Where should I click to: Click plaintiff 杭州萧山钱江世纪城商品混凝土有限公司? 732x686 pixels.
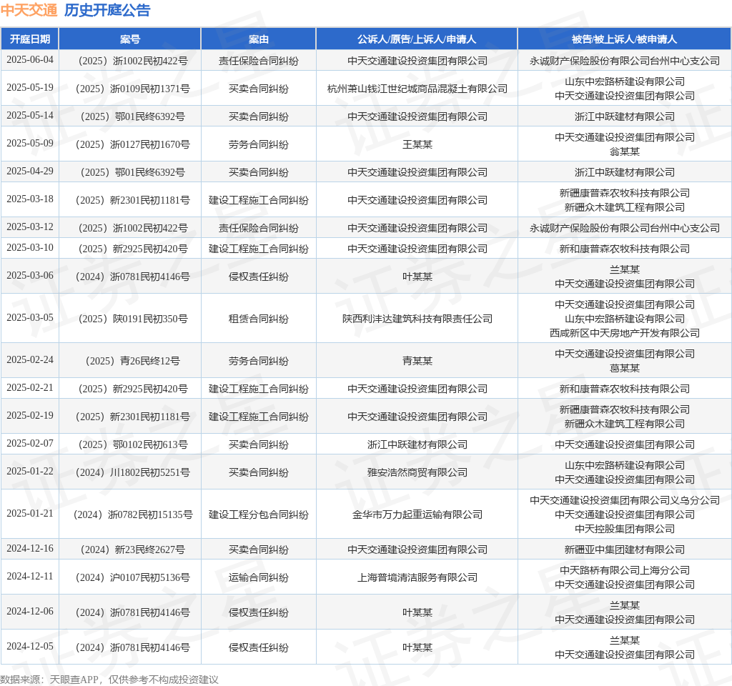(417, 89)
